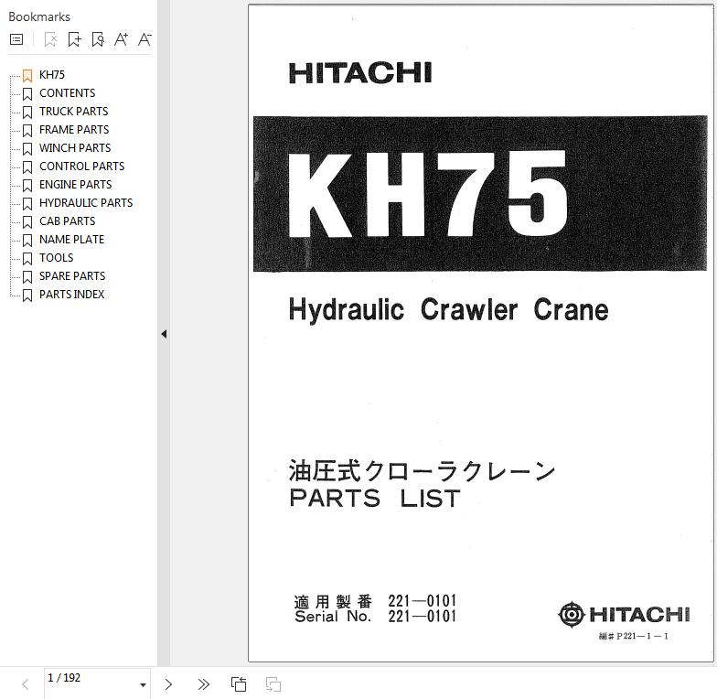Open the KH75 bookmark
The image size is (717, 699).
tap(51, 75)
